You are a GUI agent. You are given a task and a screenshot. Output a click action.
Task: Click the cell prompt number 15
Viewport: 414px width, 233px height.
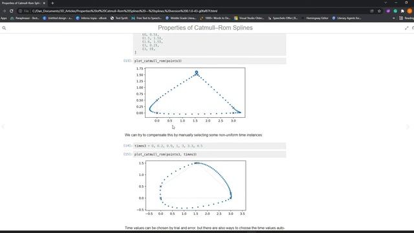tap(128, 154)
